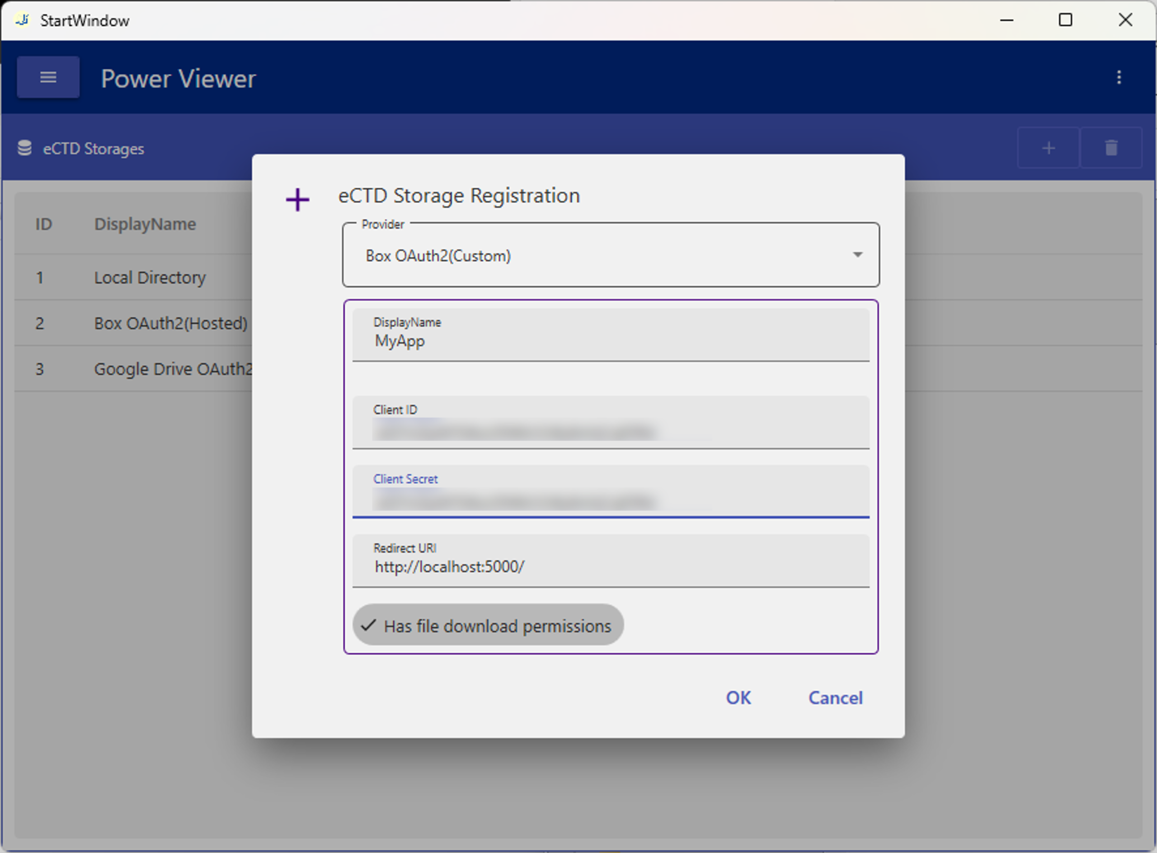Maximize the StartWindow window
The width and height of the screenshot is (1157, 853).
1065,20
